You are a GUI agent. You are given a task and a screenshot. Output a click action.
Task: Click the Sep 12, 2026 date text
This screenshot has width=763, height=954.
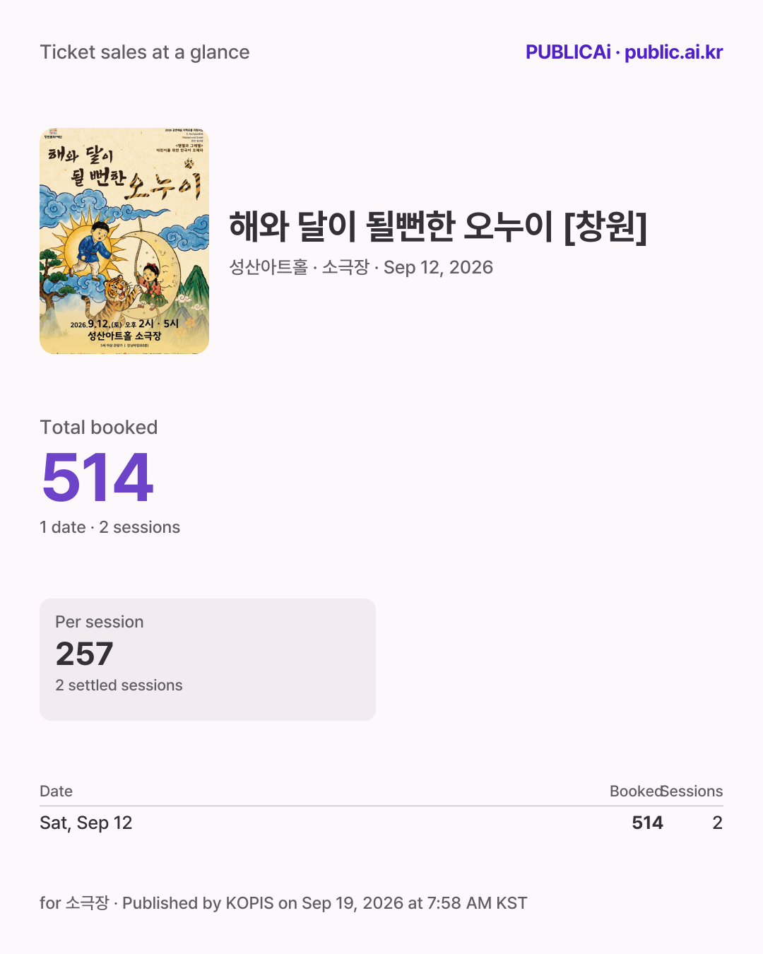coord(438,267)
